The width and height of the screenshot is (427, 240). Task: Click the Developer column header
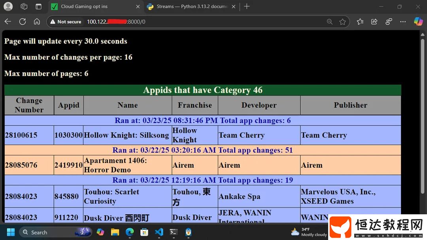[x=259, y=105]
